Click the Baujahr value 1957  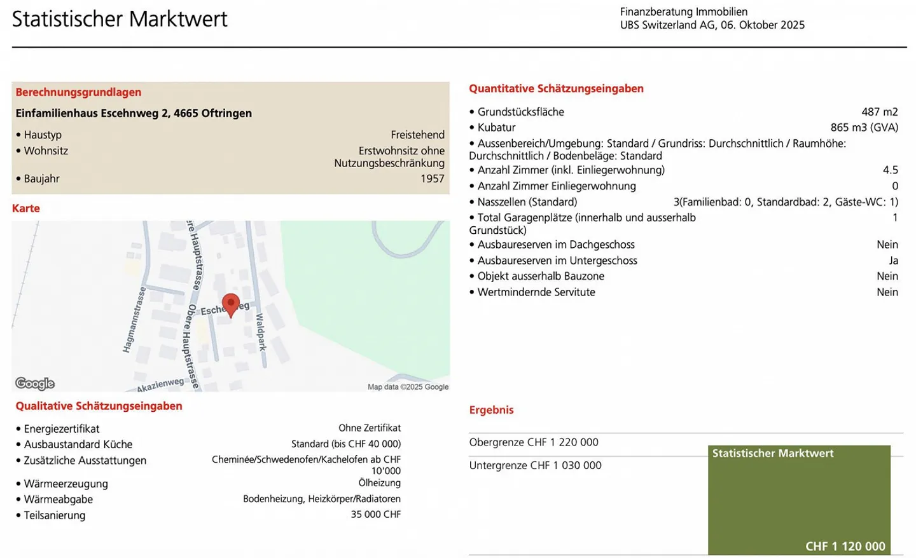click(x=432, y=179)
